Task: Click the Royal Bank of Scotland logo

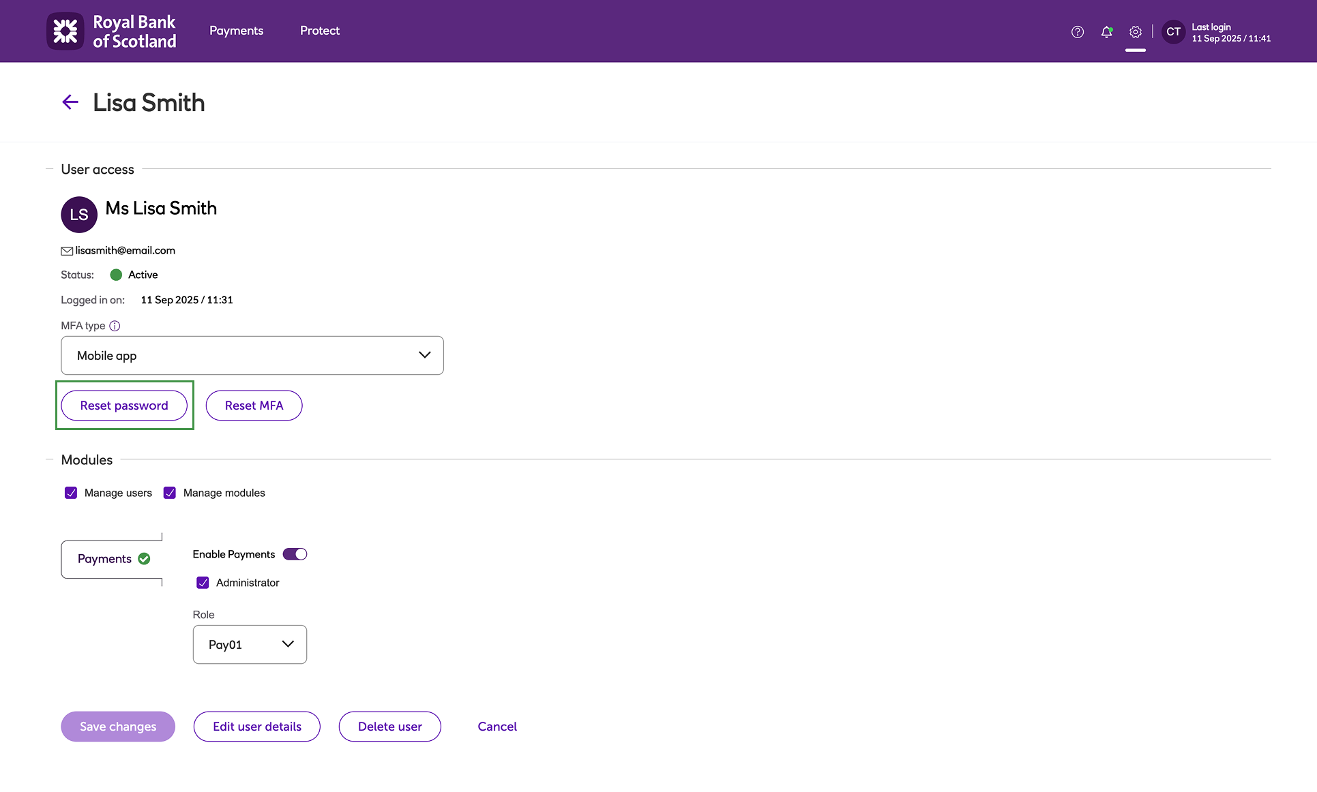Action: [111, 31]
